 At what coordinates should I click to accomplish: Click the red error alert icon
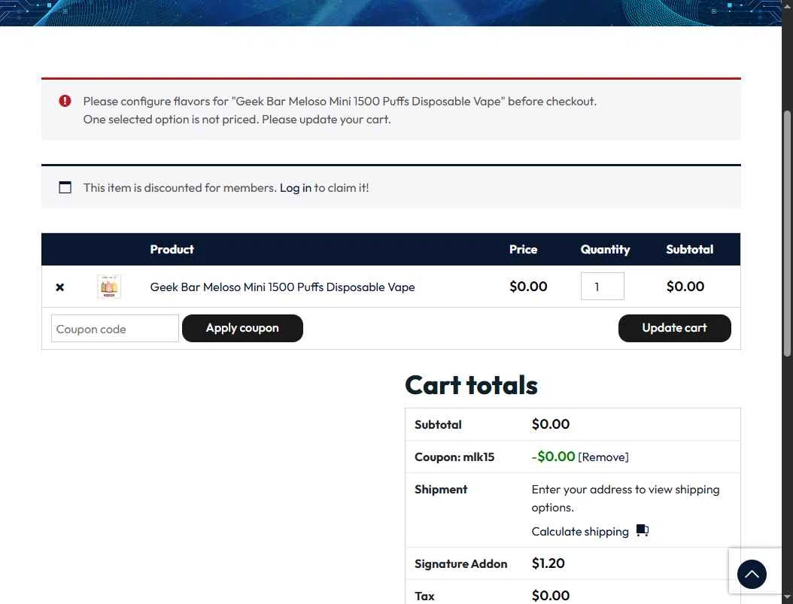(65, 101)
